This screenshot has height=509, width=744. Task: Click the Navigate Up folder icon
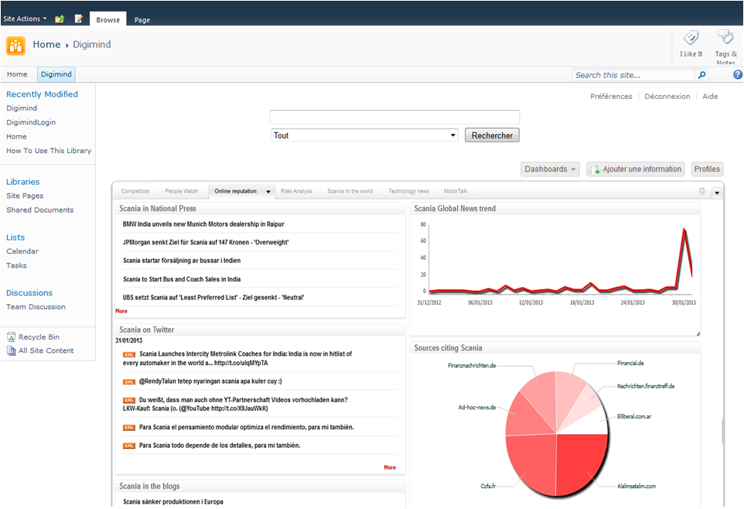pos(60,19)
